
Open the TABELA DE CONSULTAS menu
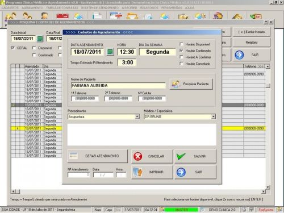tap(62, 8)
